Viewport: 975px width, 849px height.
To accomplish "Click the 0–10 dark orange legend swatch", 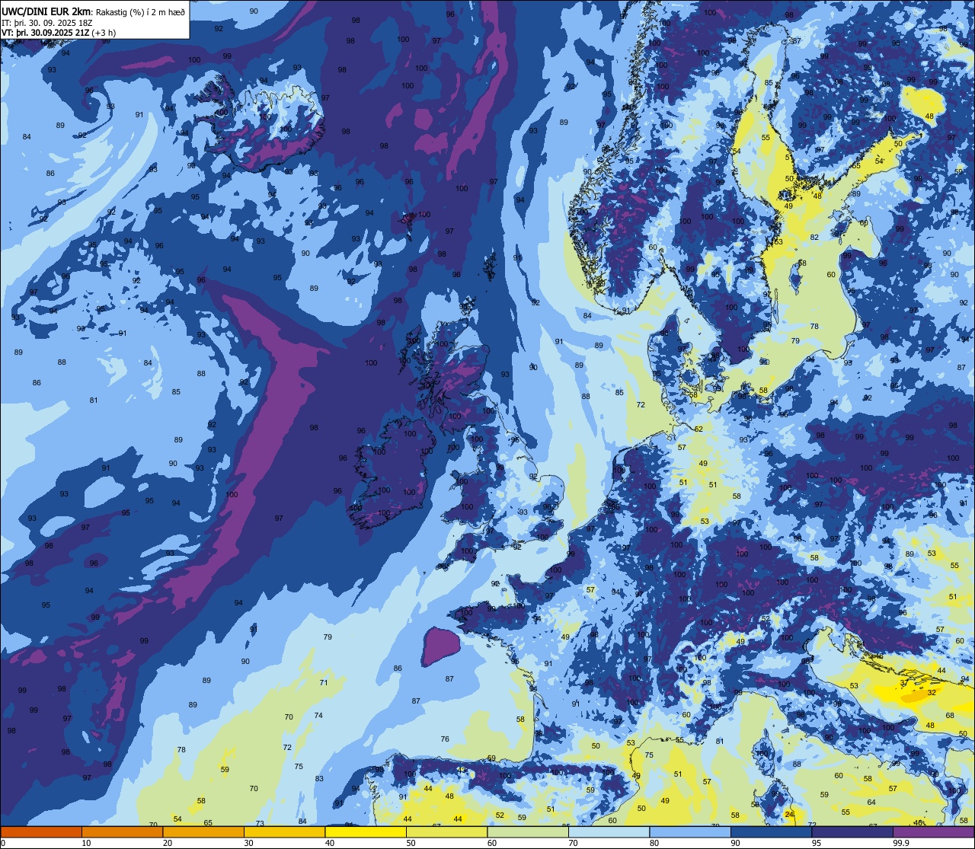I will pos(41,832).
